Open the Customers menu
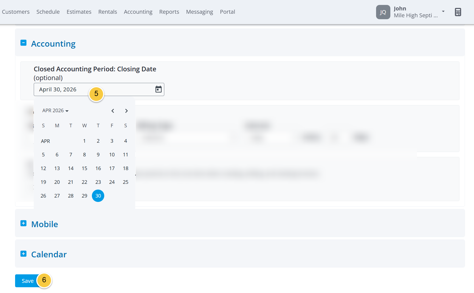This screenshot has width=474, height=293. 16,12
